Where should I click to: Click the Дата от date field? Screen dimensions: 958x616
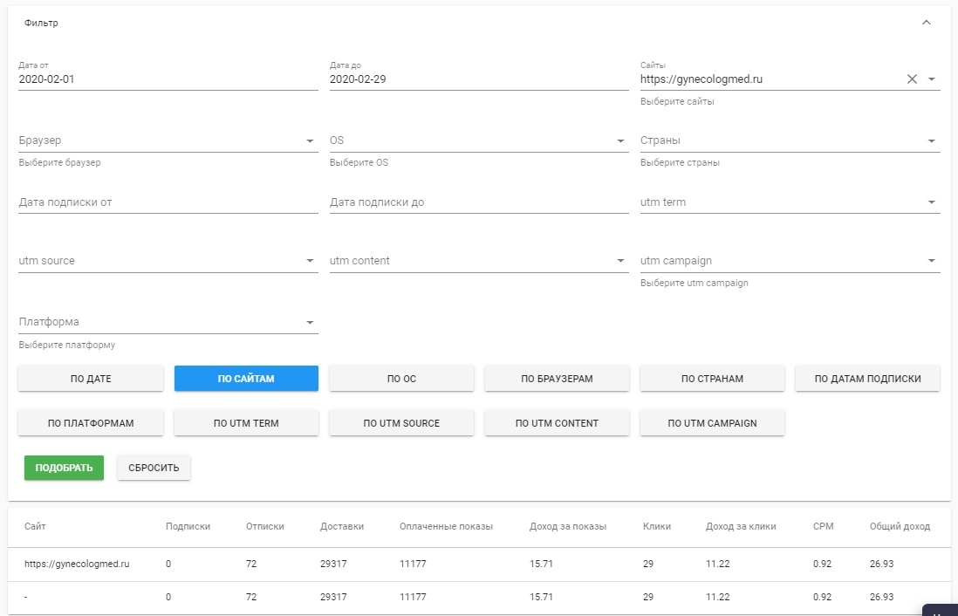tap(168, 79)
